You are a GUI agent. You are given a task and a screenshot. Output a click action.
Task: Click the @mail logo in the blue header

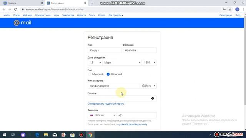click(22, 23)
